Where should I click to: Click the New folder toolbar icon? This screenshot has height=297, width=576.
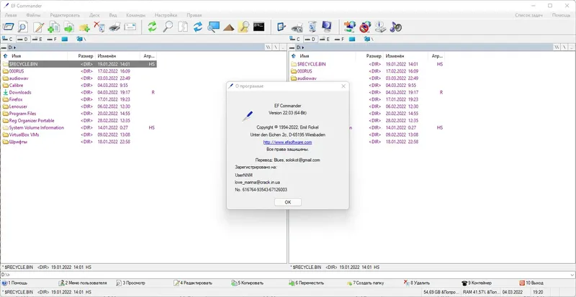click(84, 27)
